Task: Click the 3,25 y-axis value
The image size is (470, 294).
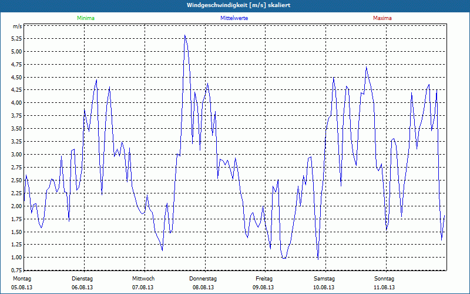Action: pos(17,142)
